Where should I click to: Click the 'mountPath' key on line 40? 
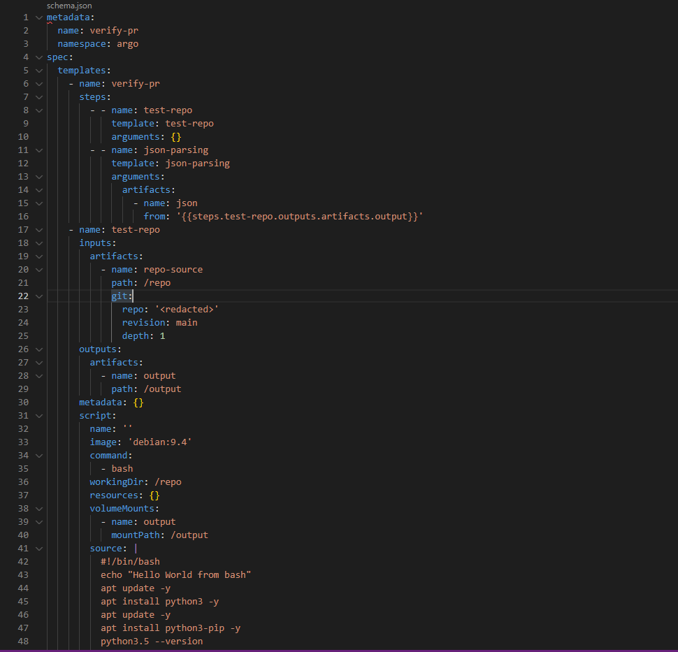point(136,535)
